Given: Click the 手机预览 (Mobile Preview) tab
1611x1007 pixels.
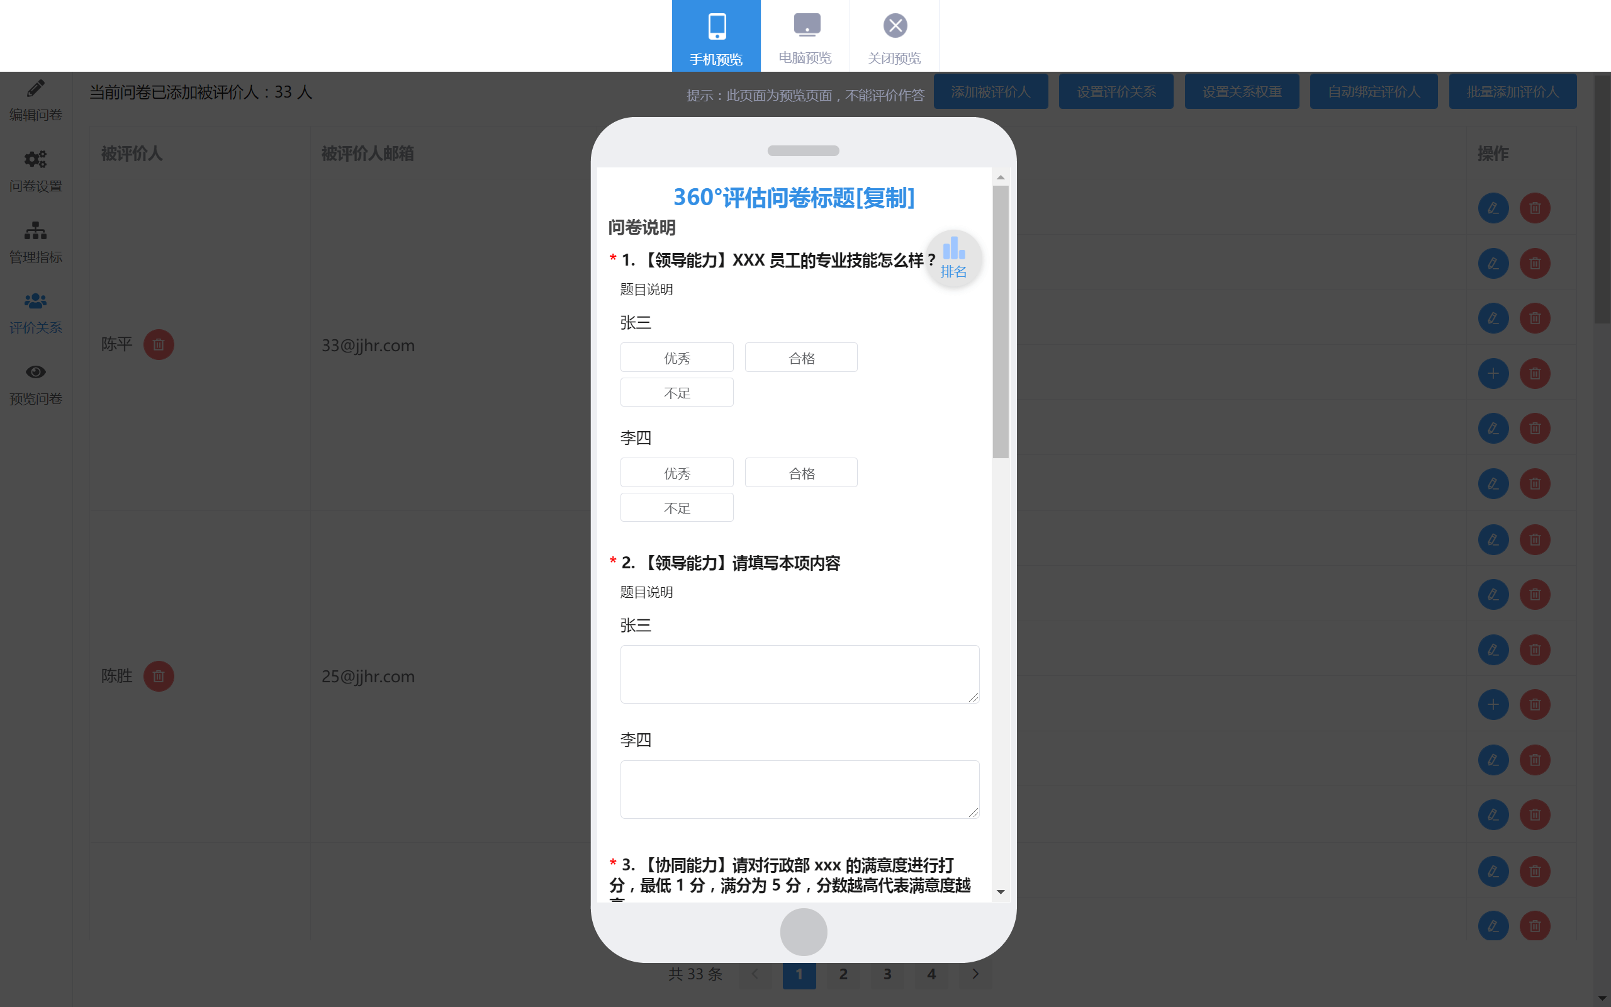Looking at the screenshot, I should pyautogui.click(x=714, y=35).
